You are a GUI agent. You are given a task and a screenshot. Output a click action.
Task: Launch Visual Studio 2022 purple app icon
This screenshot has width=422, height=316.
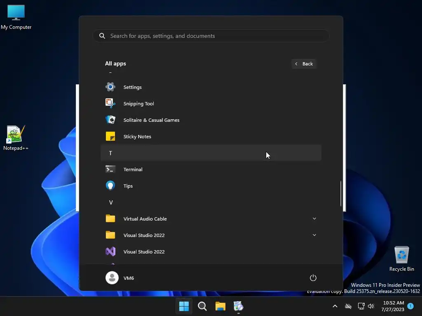point(110,251)
